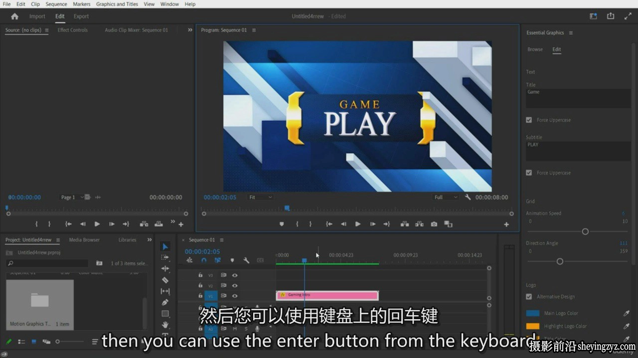Open the Full playback resolution dropdown
638x358 pixels.
[x=446, y=197]
